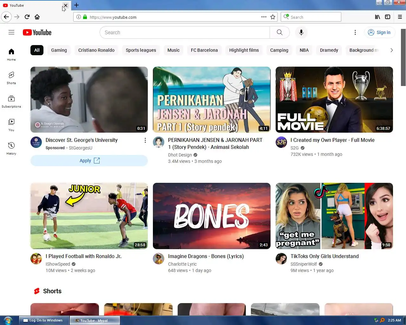Open Discover St. George's University title
Viewport: 406px width, 325px height.
click(82, 140)
